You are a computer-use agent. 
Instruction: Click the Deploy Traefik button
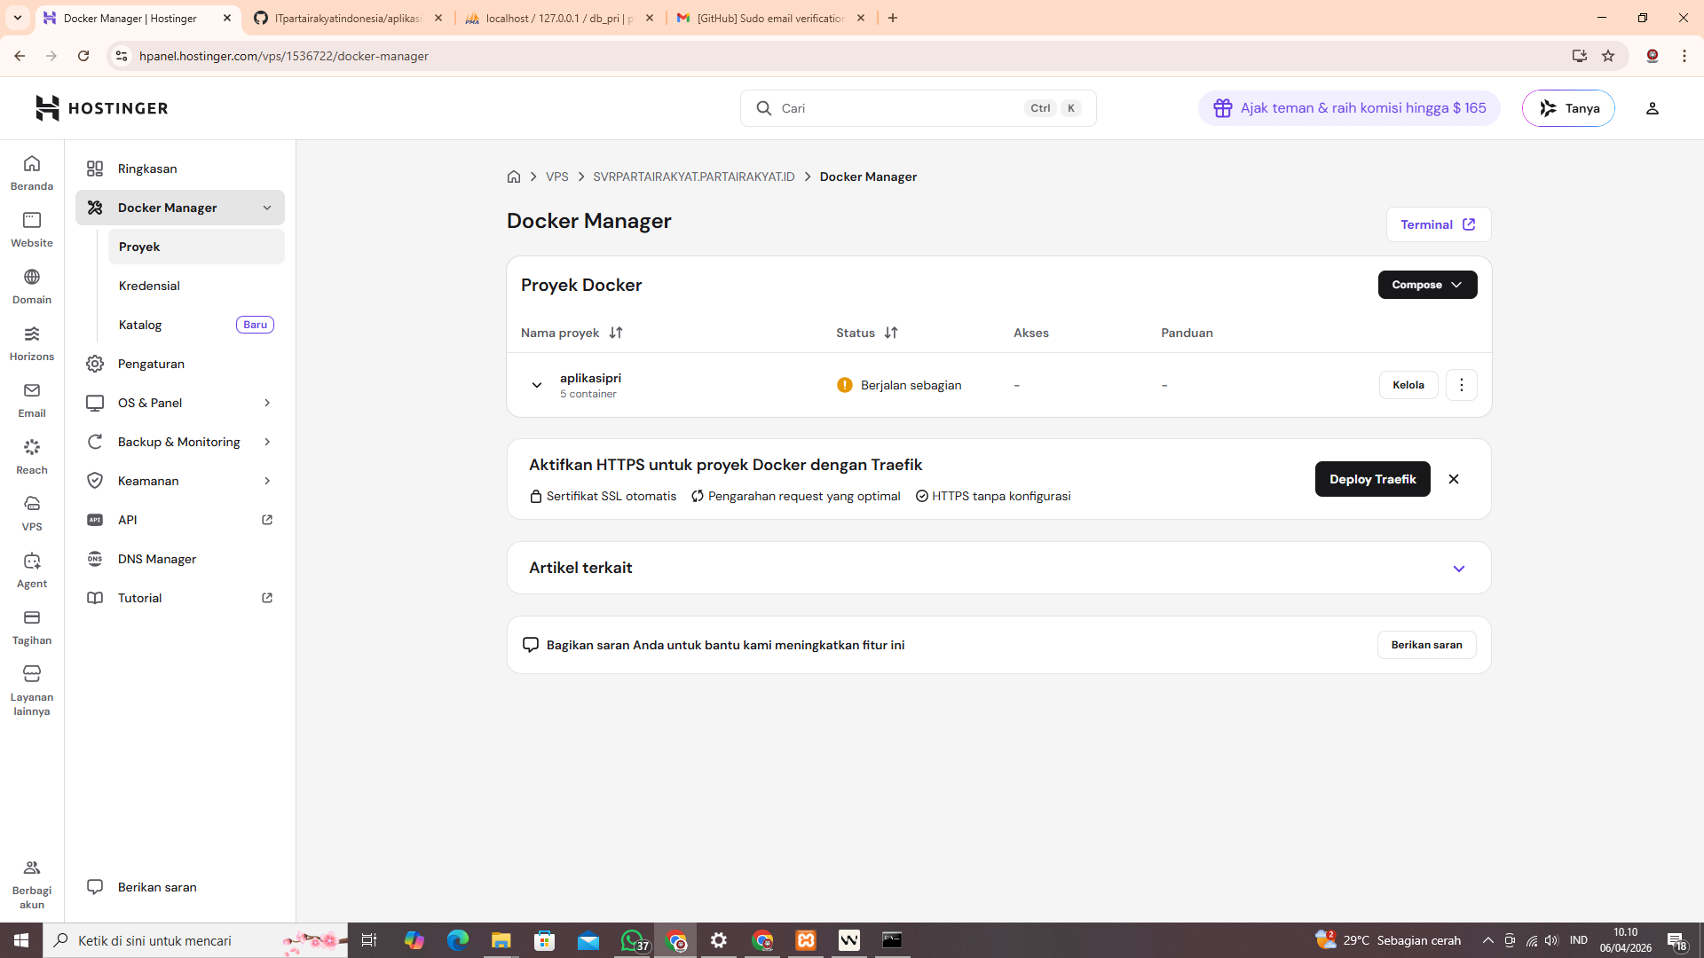[x=1372, y=479]
